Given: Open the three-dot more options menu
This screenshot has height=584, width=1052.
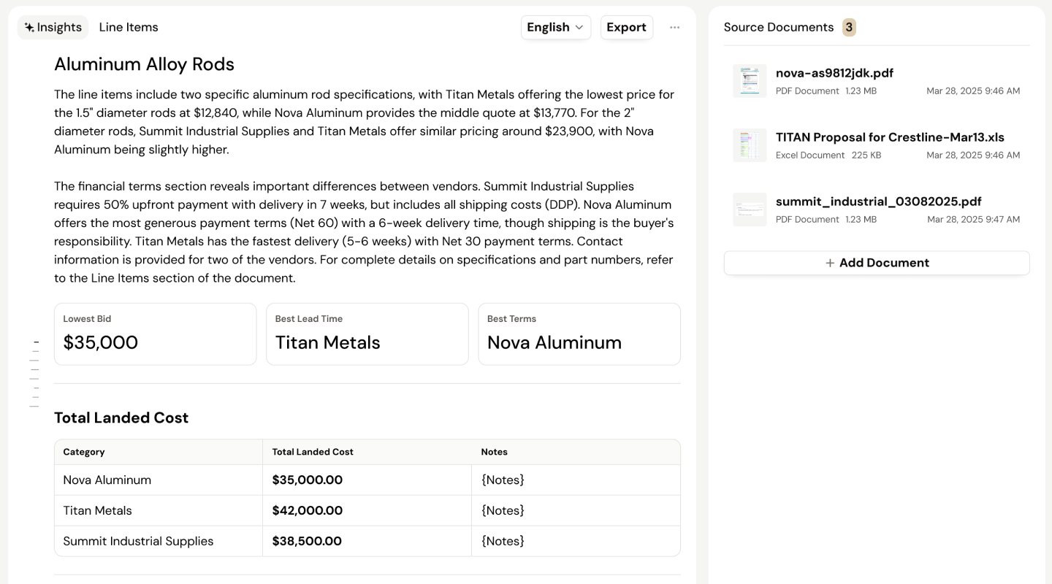Looking at the screenshot, I should pos(674,27).
